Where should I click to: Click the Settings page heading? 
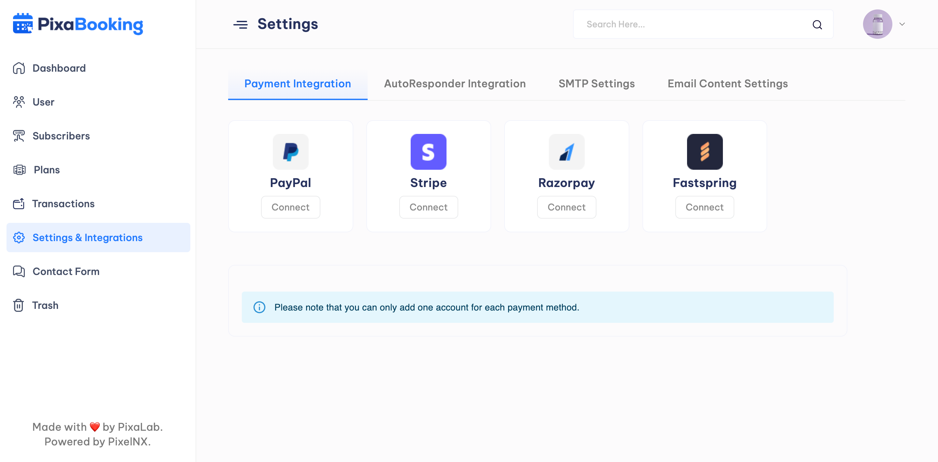point(288,24)
